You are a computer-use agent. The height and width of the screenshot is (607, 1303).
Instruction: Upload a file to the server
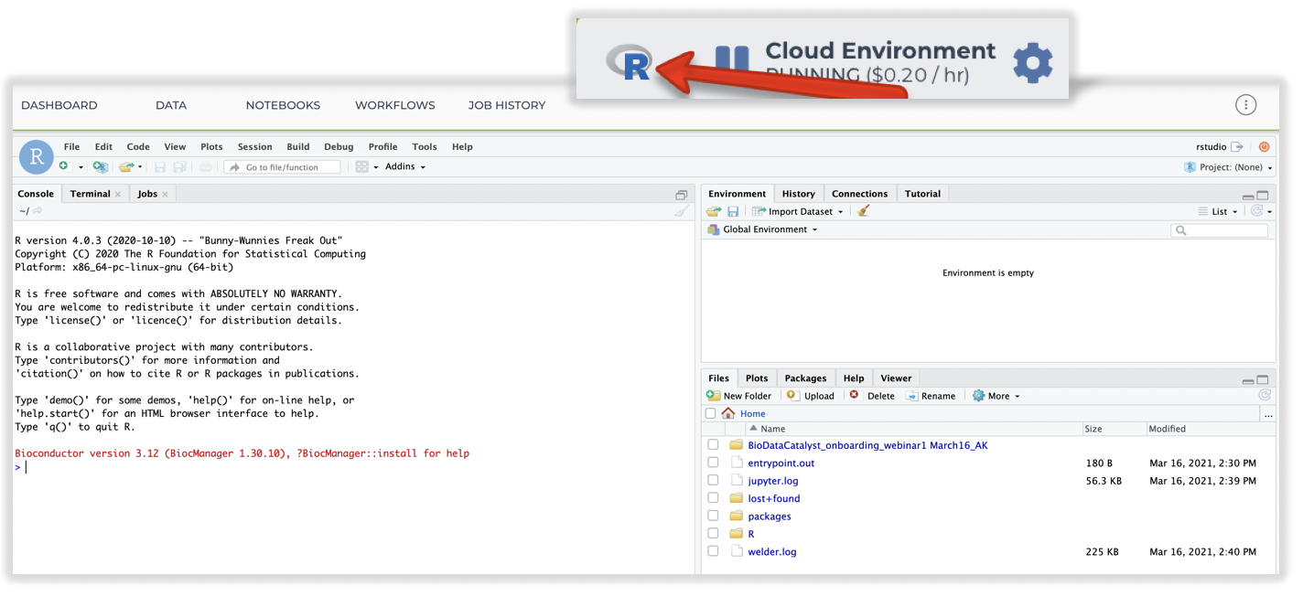pyautogui.click(x=811, y=396)
